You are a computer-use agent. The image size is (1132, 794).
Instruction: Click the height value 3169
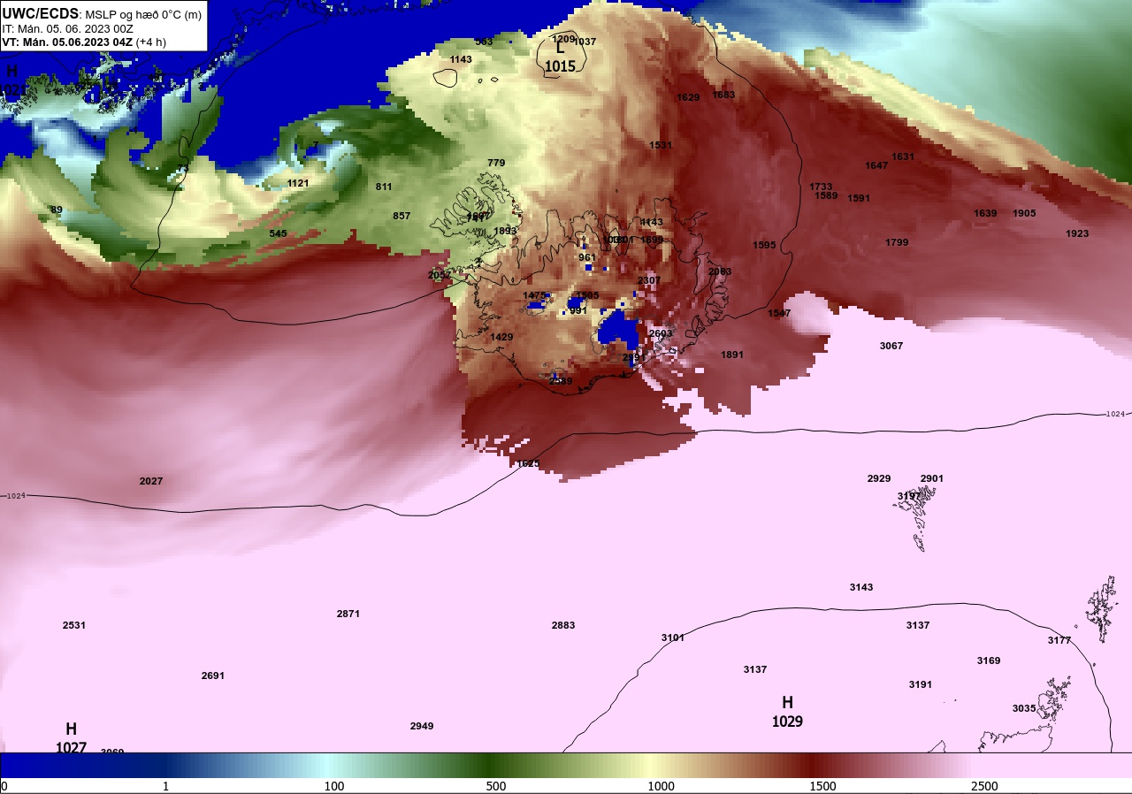[989, 660]
